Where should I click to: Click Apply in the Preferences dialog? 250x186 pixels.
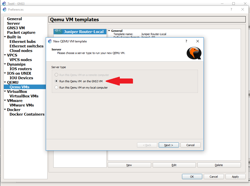coord(235,177)
